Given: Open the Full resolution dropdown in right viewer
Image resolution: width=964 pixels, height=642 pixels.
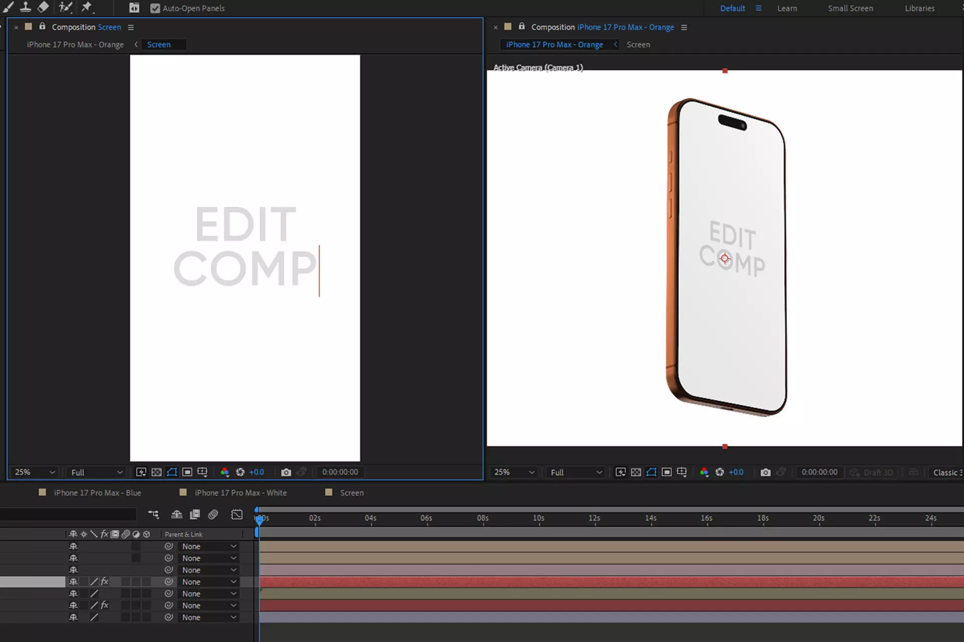Looking at the screenshot, I should [575, 472].
